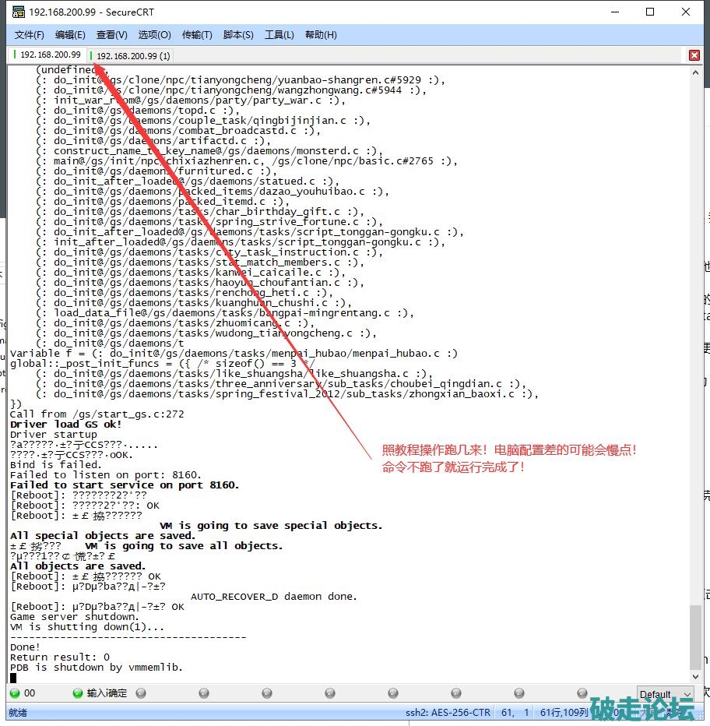Expand the Default button bar dropdown
The width and height of the screenshot is (710, 726).
tap(686, 694)
